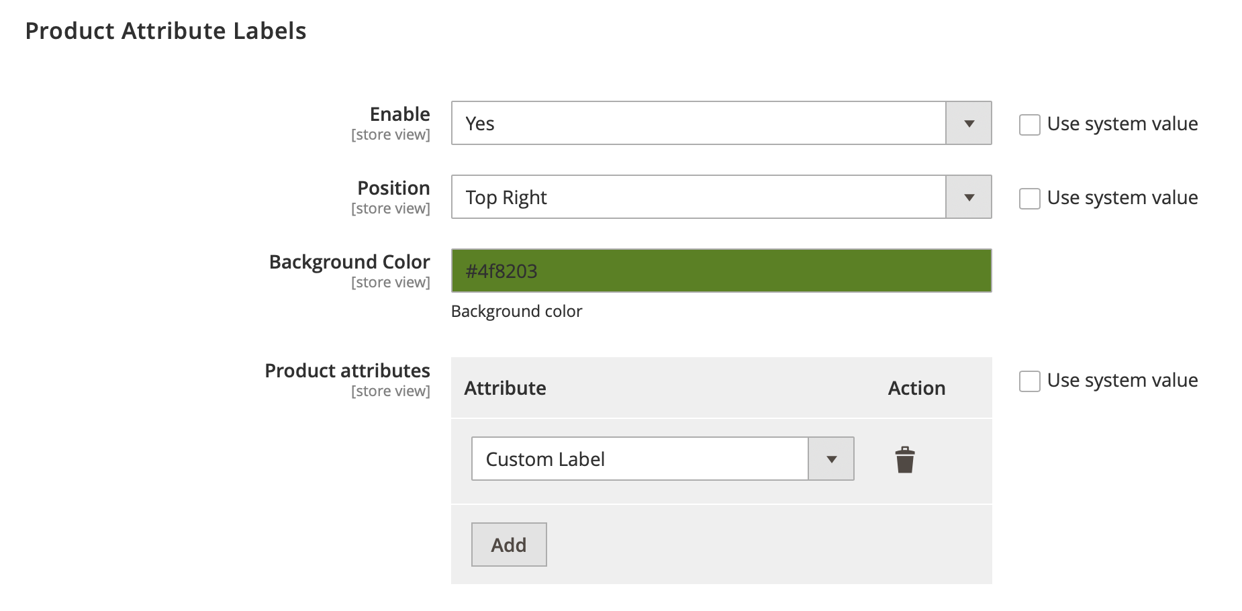Click Use system value text beside Enable
Viewport: 1242px width, 611px height.
(1122, 124)
